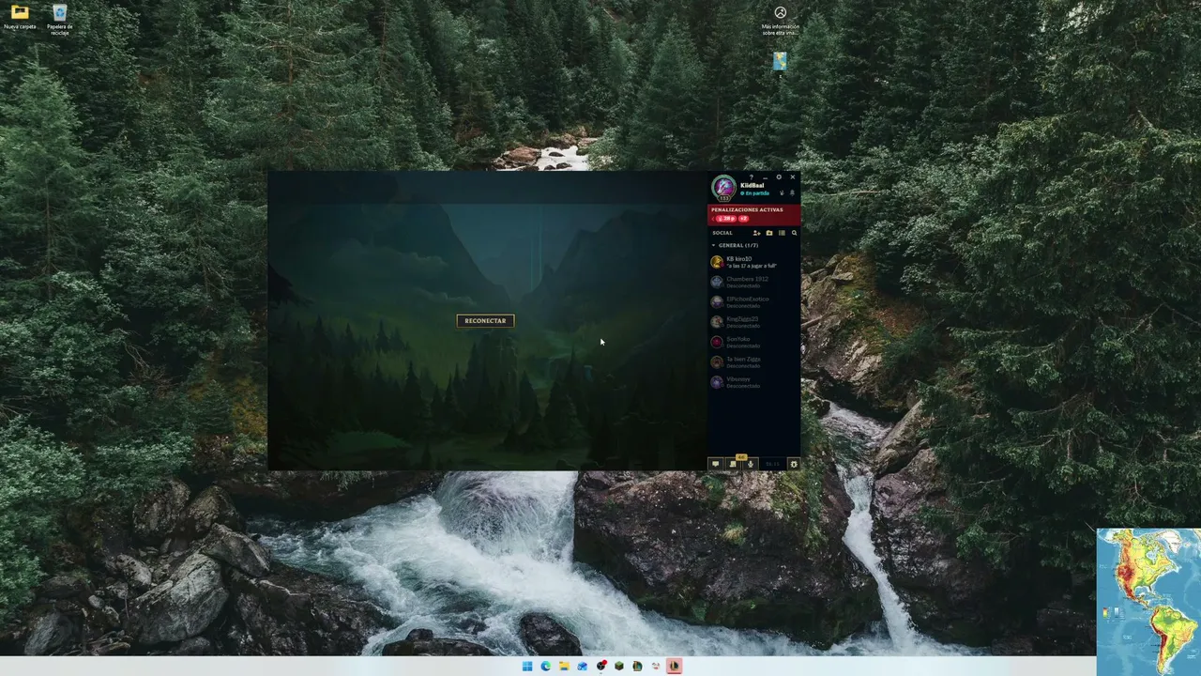This screenshot has height=676, width=1201.
Task: Click the RECONECTAR button
Action: 485,320
